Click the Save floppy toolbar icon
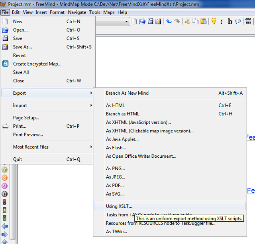The image size is (255, 244). point(151,21)
